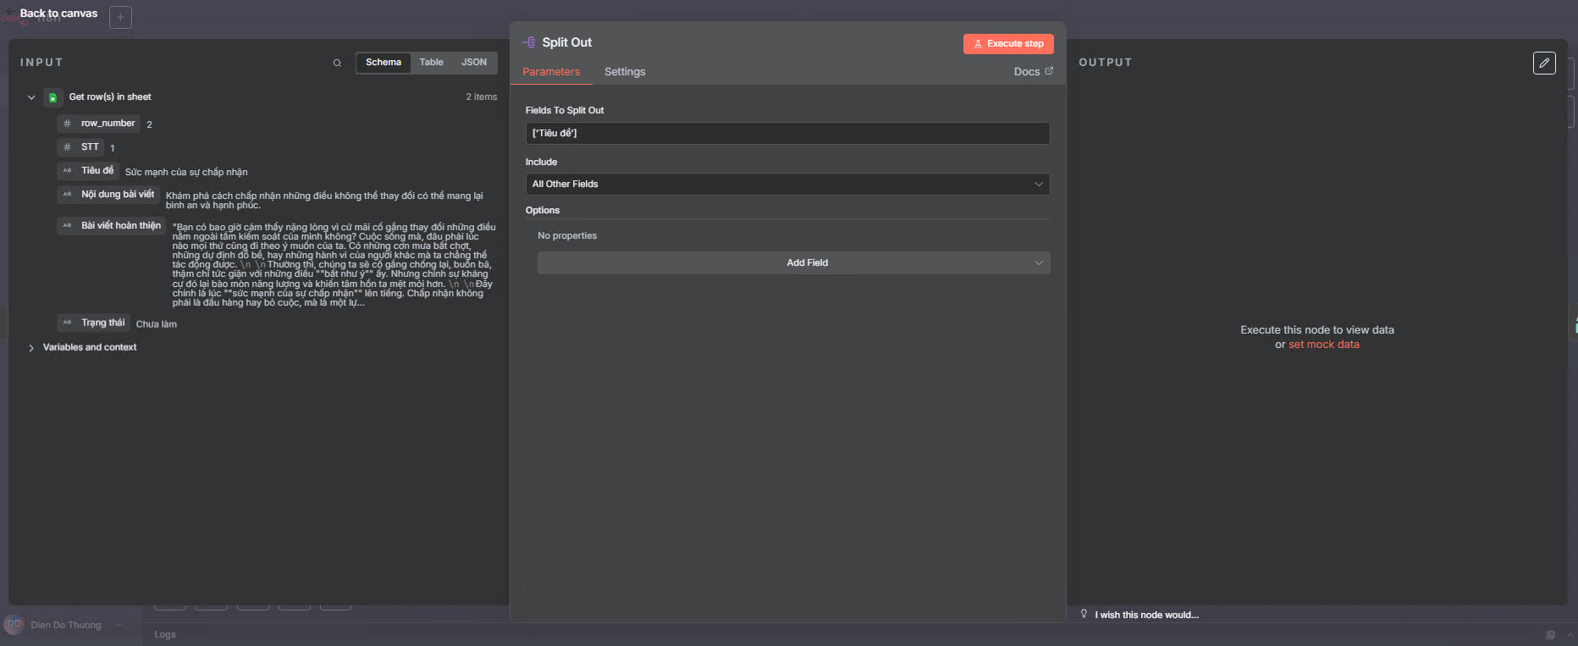The height and width of the screenshot is (646, 1578).
Task: Switch input view to JSON
Action: (x=473, y=63)
